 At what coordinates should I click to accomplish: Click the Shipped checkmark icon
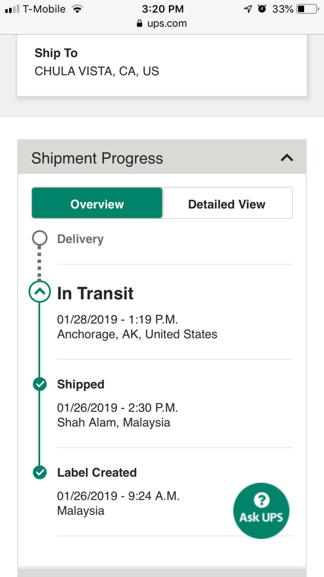click(40, 384)
